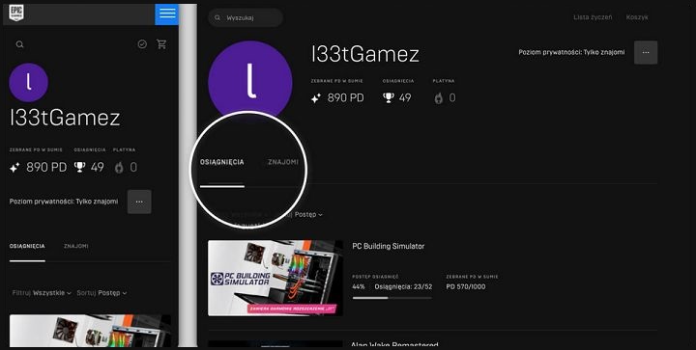
Task: Expand the Postęp sort dropdown in desktop view
Action: pos(308,215)
